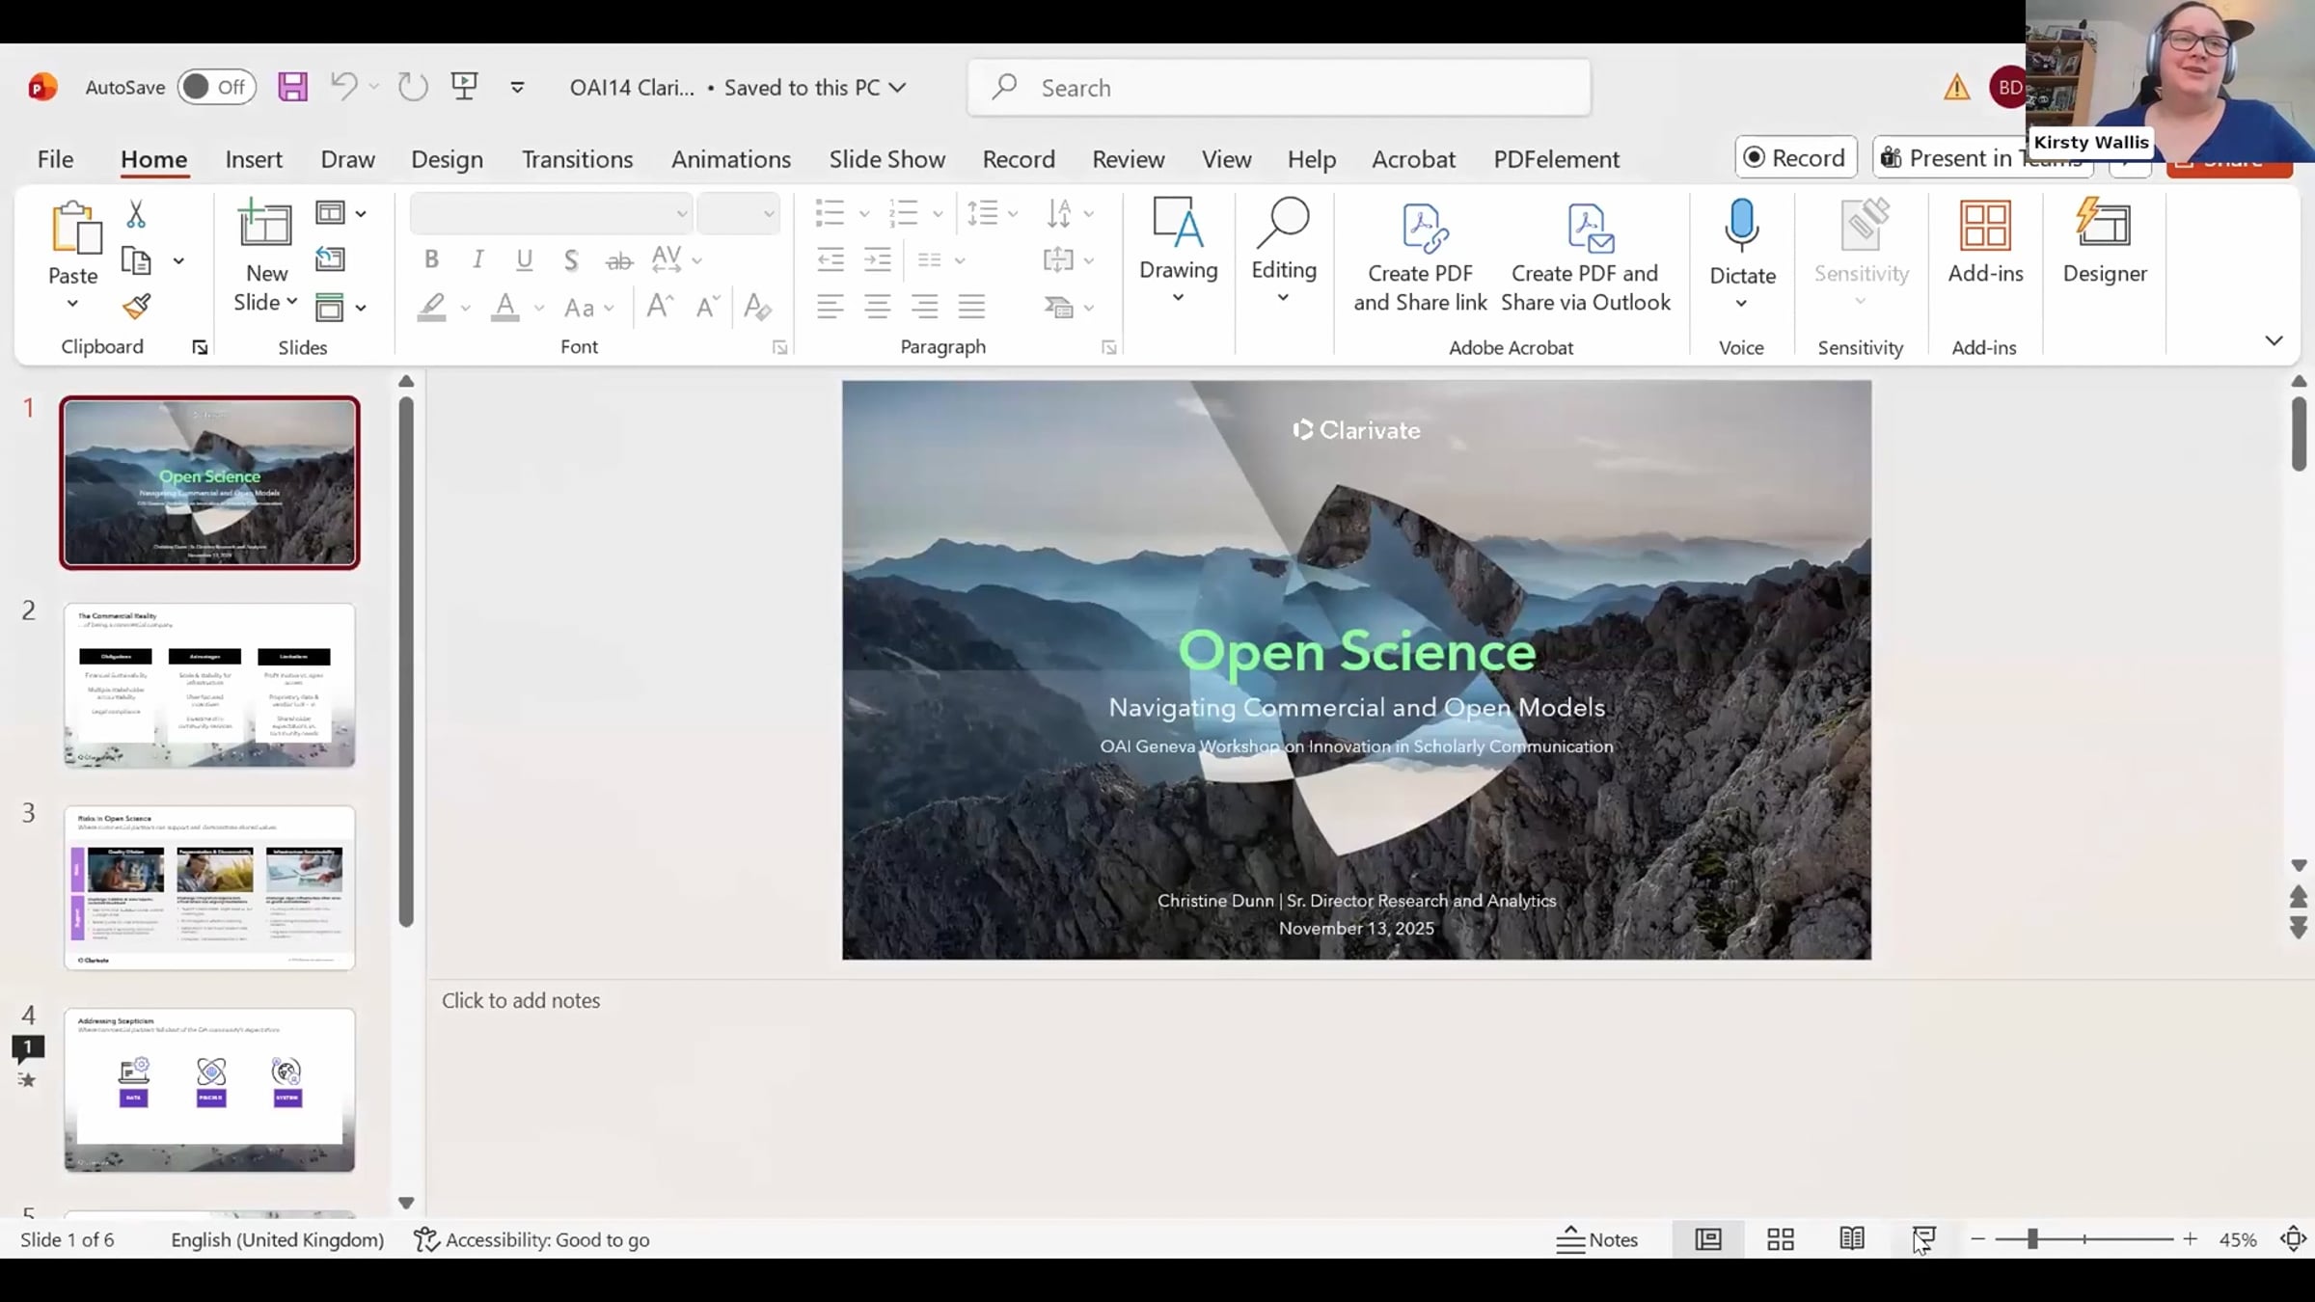Decrease list indent level
The image size is (2315, 1302).
coord(831,259)
